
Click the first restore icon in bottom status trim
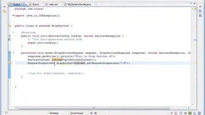[x=171, y=113]
